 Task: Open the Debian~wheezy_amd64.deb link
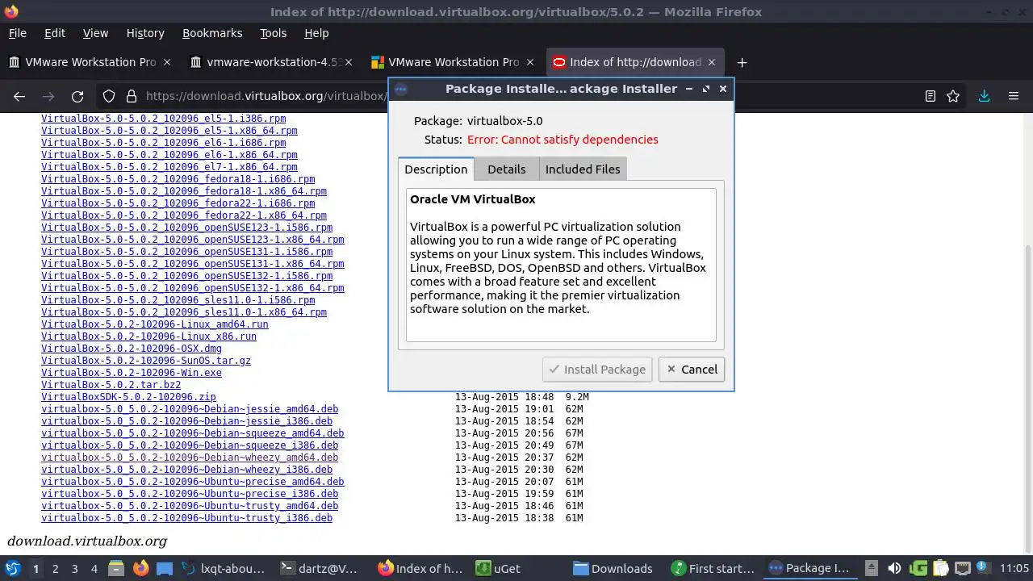(190, 458)
